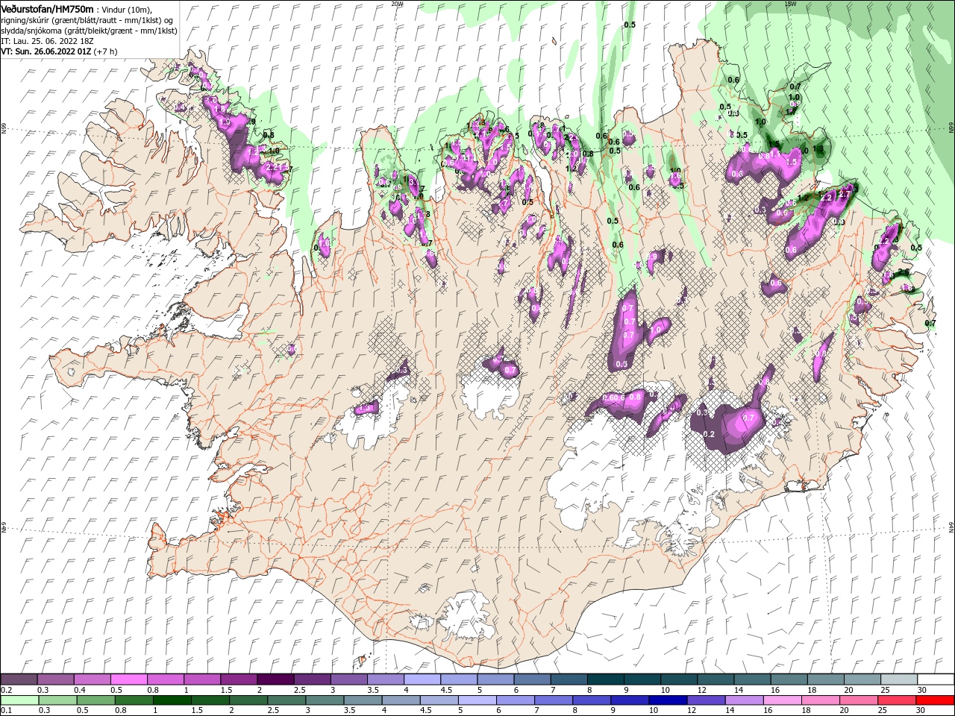
Task: Click the '(+7 h)' forecast offset text
Action: 105,51
